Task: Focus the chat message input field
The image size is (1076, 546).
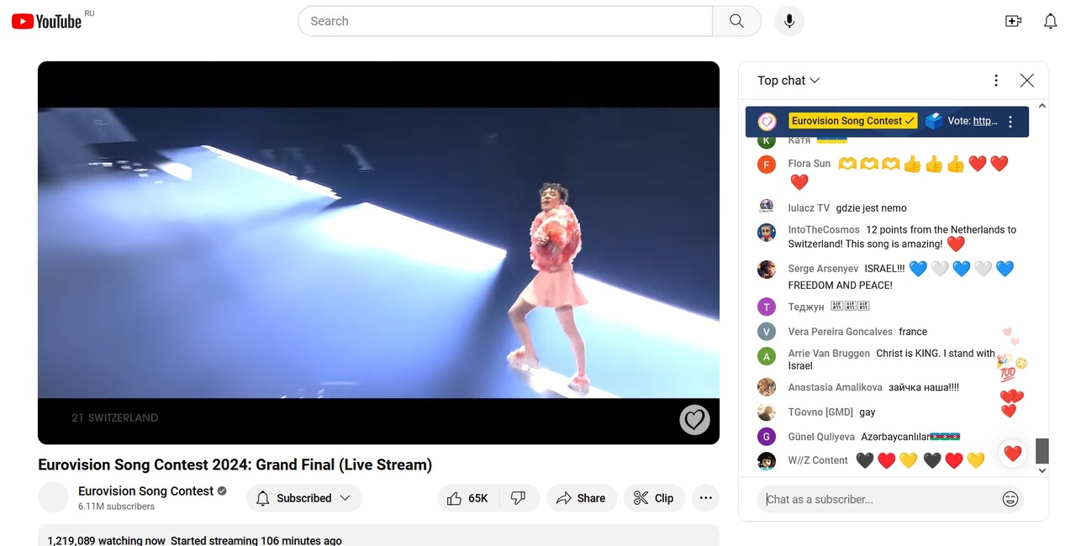Action: pos(878,499)
